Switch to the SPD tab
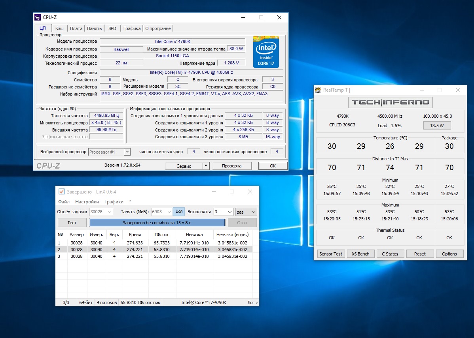Screen dimensions: 474x338 pyautogui.click(x=112, y=28)
